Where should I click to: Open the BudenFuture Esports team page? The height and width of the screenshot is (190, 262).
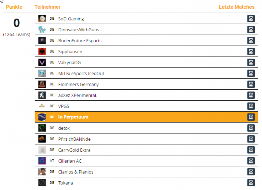pyautogui.click(x=80, y=41)
